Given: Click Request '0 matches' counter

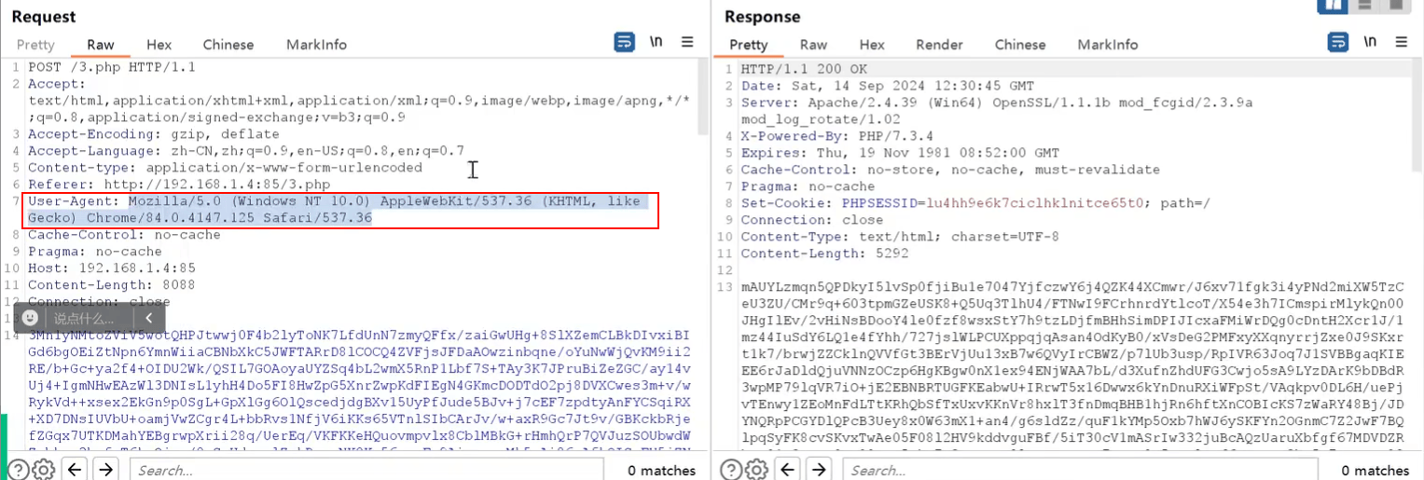Looking at the screenshot, I should point(661,471).
